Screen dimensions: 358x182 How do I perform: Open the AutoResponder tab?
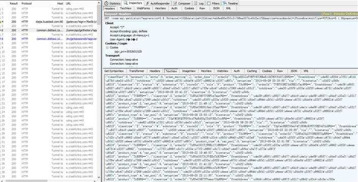pos(158,4)
